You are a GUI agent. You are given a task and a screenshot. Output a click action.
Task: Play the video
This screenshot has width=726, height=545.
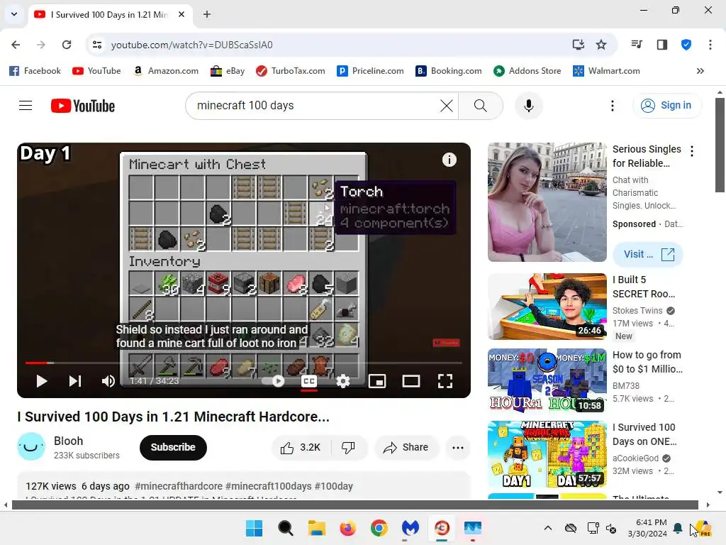[x=42, y=381]
